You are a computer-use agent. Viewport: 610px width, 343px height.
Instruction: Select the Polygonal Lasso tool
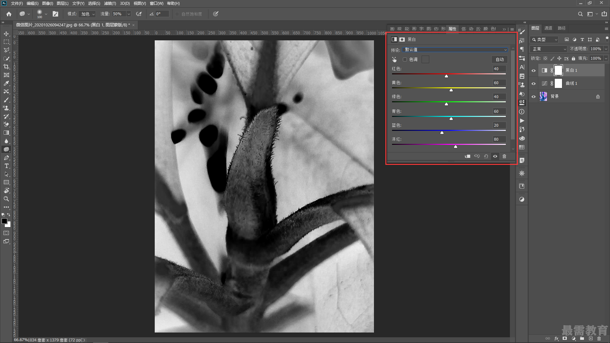click(6, 50)
